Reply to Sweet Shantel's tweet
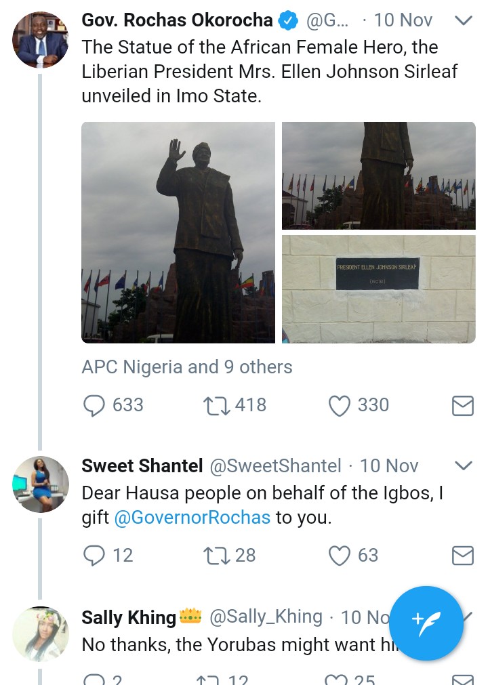Screen dimensions: 488x685 [x=94, y=556]
